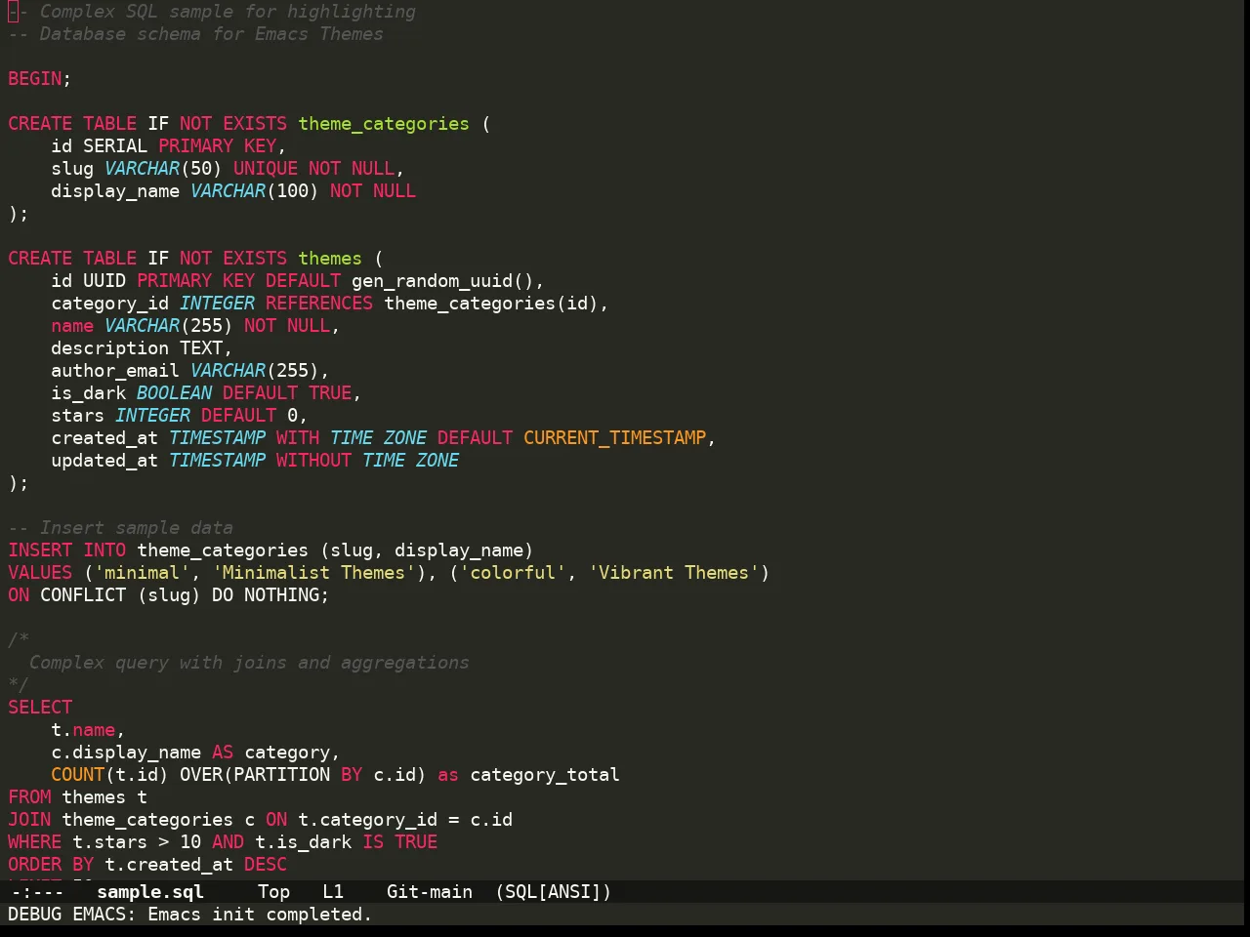Screen dimensions: 1250x937
Task: Click 'c.display_name' in the select list
Action: (x=126, y=753)
